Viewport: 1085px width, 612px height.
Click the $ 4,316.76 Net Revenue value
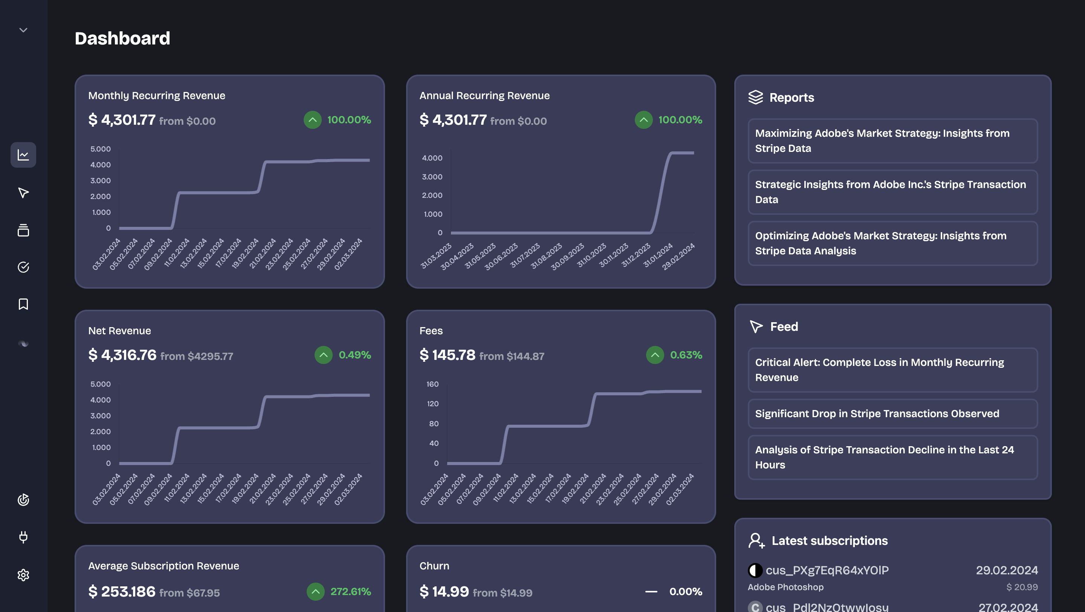tap(122, 355)
